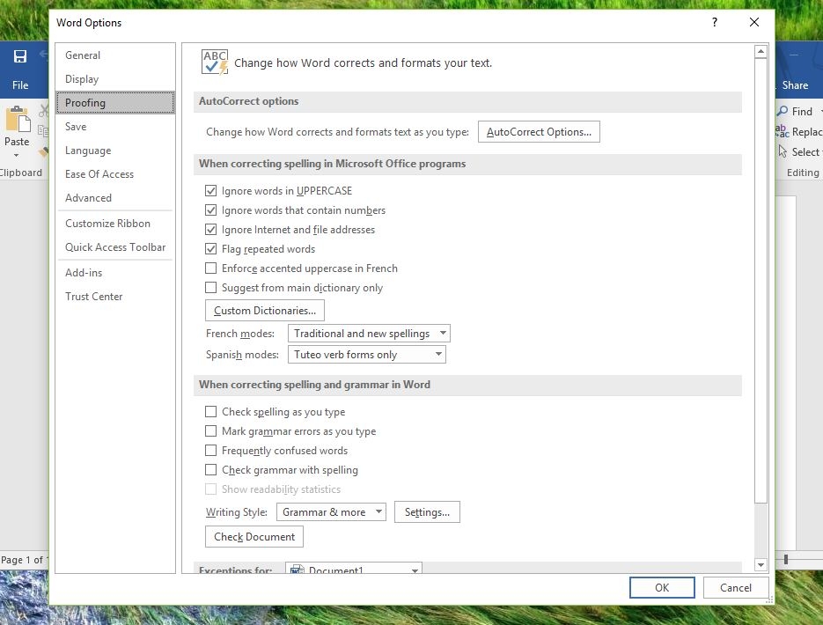Screen dimensions: 823x625
Task: Open the File tab in Word
Action: click(20, 85)
